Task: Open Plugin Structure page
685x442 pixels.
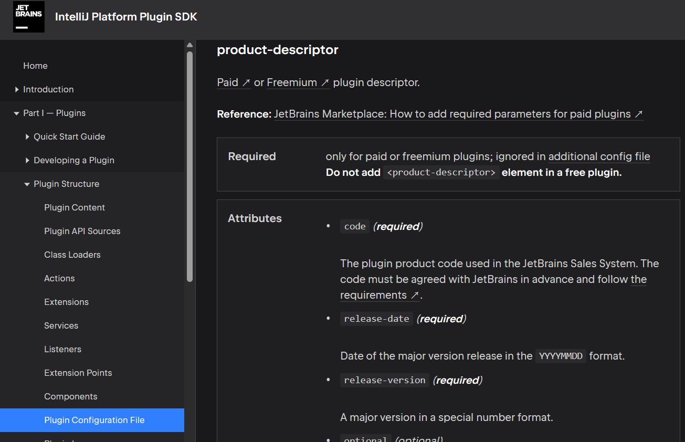Action: tap(66, 184)
